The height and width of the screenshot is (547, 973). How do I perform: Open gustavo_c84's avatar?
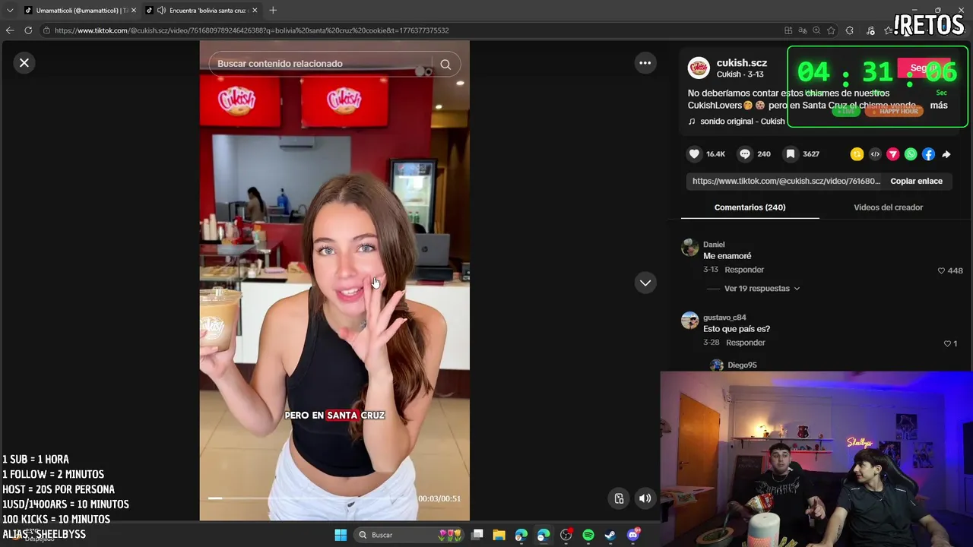tap(689, 321)
